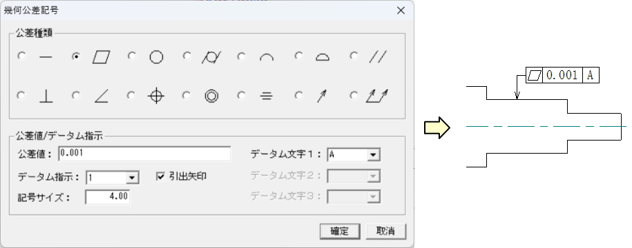Viewport: 632px width, 248px height.
Task: Click the 公差値 input field
Action: (x=144, y=154)
